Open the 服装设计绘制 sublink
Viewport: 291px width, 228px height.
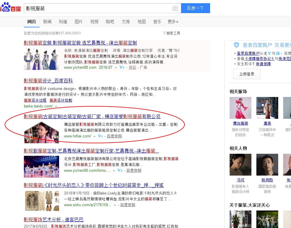pos(61,100)
